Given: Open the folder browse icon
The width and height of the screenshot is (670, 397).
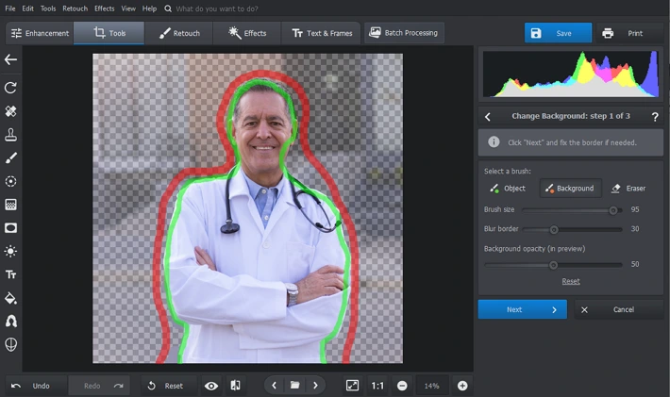Looking at the screenshot, I should 294,386.
